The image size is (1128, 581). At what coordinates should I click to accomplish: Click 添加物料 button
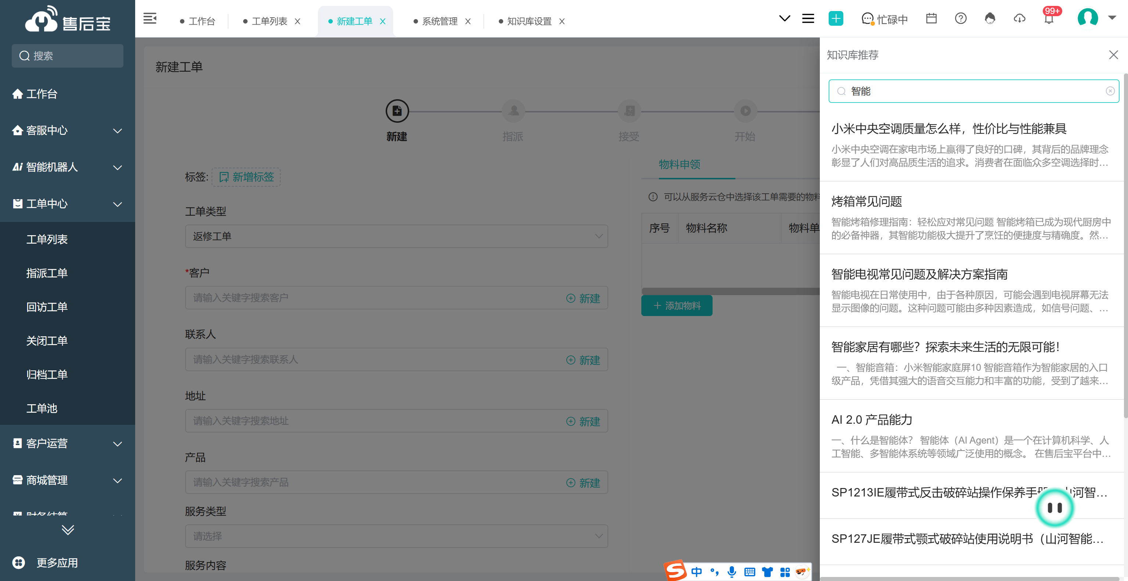pos(677,306)
